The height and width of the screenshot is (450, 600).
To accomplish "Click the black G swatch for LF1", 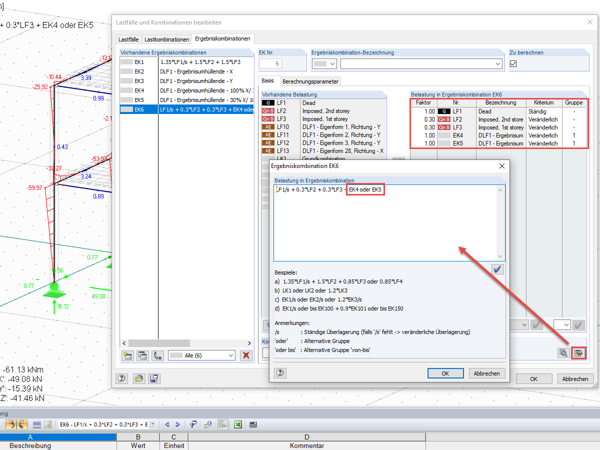I will click(268, 103).
